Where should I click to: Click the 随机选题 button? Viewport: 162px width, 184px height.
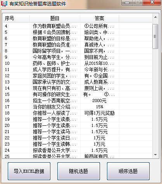pos(79,171)
